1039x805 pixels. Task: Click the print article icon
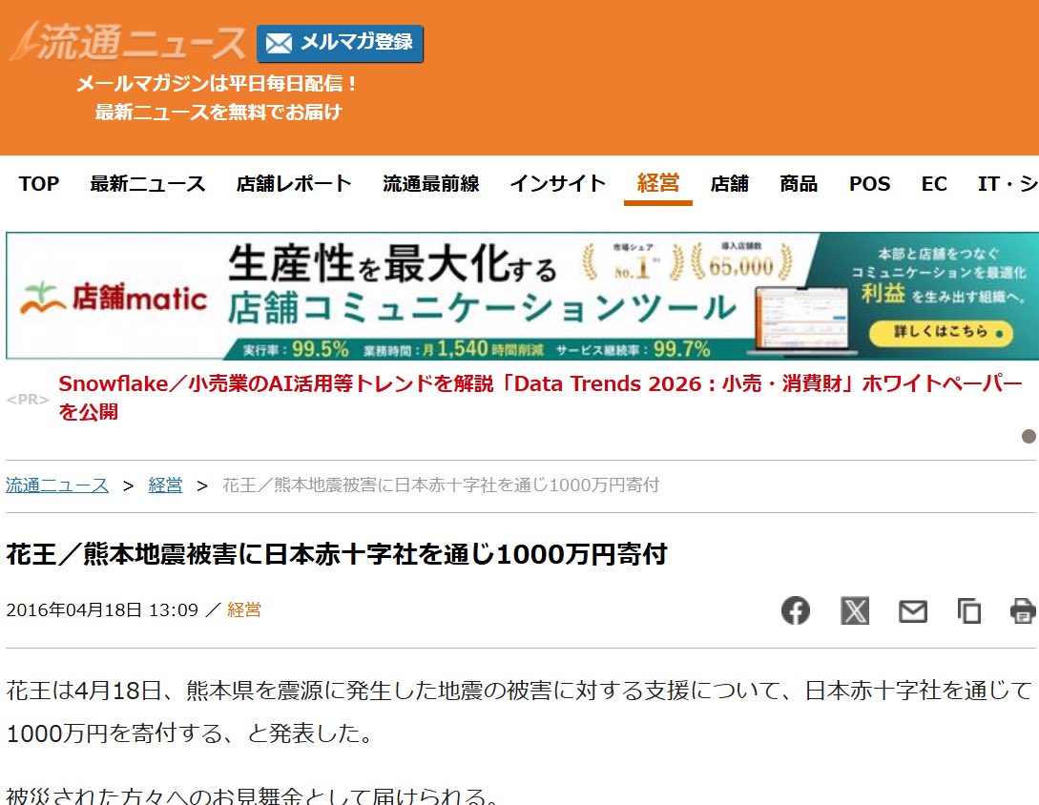point(1023,610)
